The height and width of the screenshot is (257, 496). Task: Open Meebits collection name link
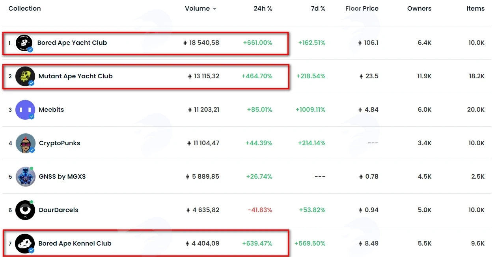click(x=51, y=110)
